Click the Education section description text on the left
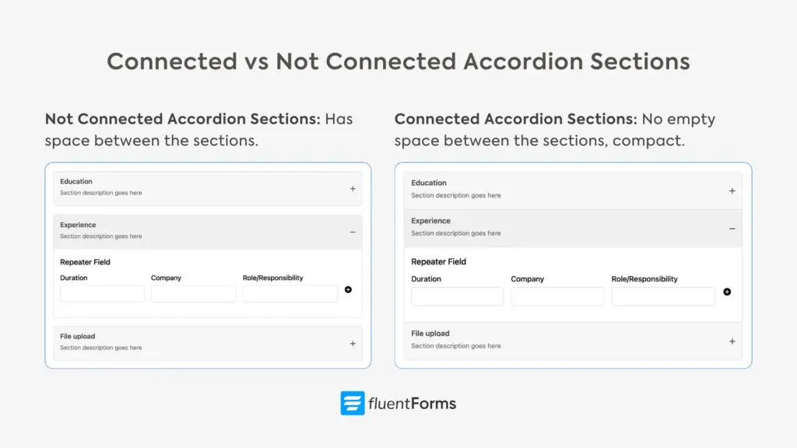The image size is (797, 448). 100,193
